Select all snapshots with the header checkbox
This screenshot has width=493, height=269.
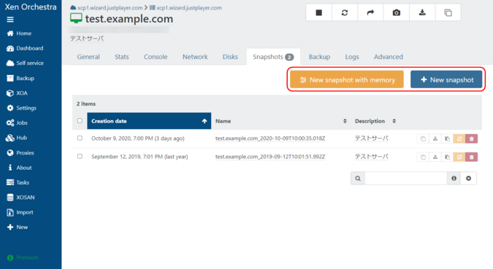80,121
